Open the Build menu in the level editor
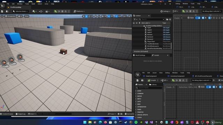 tap(33, 4)
